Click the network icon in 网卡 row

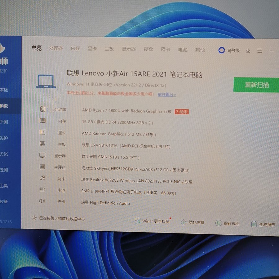pyautogui.click(x=42, y=178)
